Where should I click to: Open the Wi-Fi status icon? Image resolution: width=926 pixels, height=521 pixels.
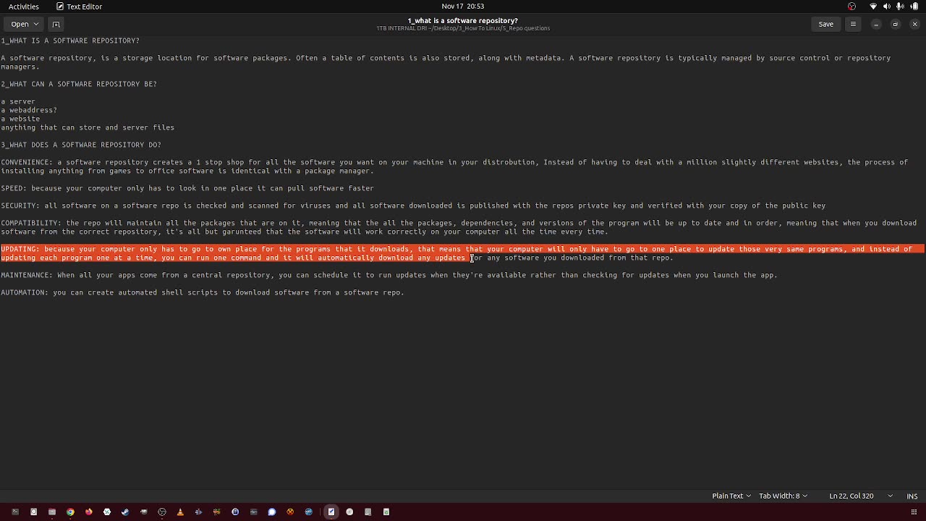(873, 7)
